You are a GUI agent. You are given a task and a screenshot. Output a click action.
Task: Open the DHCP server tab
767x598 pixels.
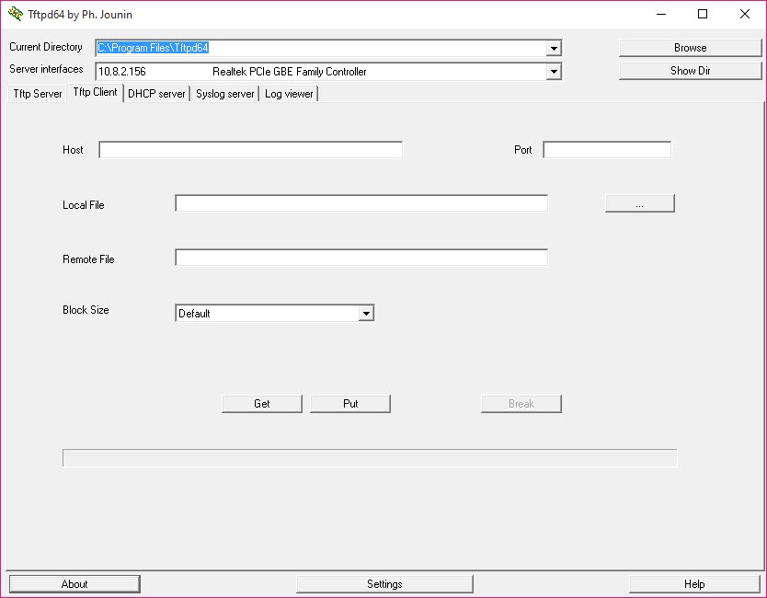[156, 94]
